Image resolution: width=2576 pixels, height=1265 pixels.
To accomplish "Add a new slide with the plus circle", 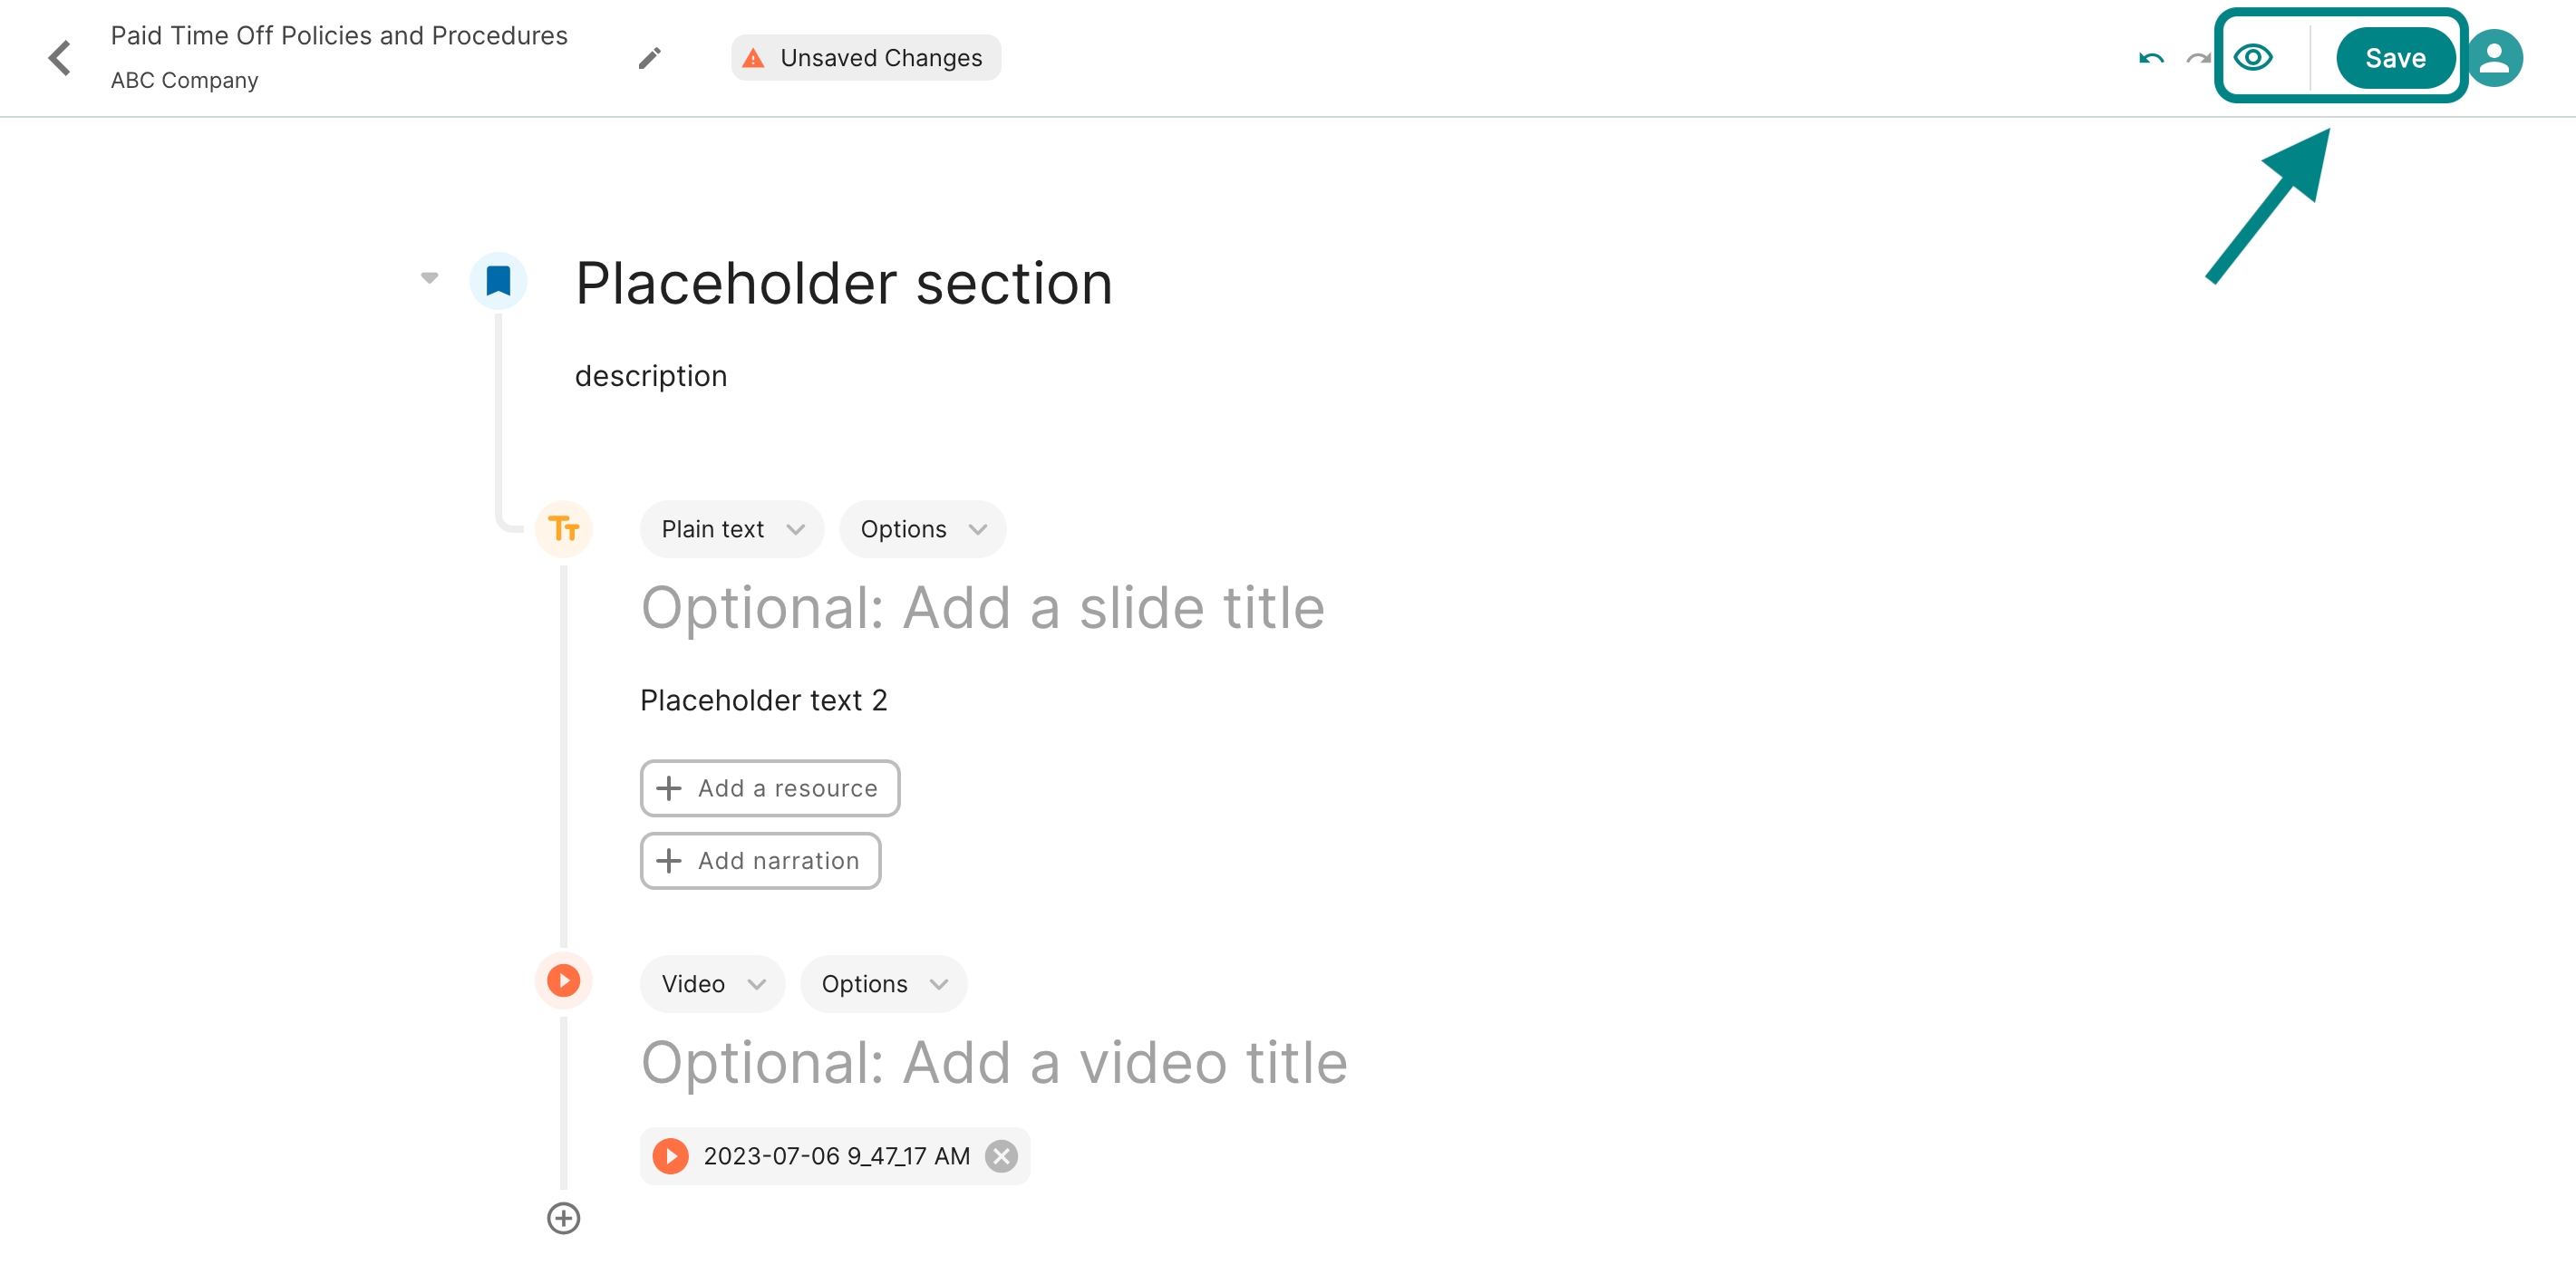I will tap(564, 1218).
